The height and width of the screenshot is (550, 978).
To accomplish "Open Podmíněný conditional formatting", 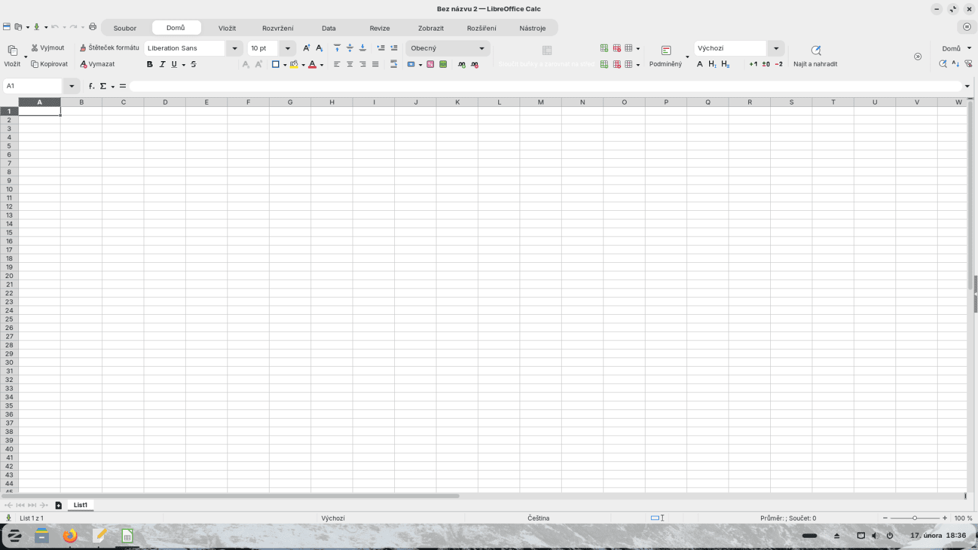I will point(666,56).
